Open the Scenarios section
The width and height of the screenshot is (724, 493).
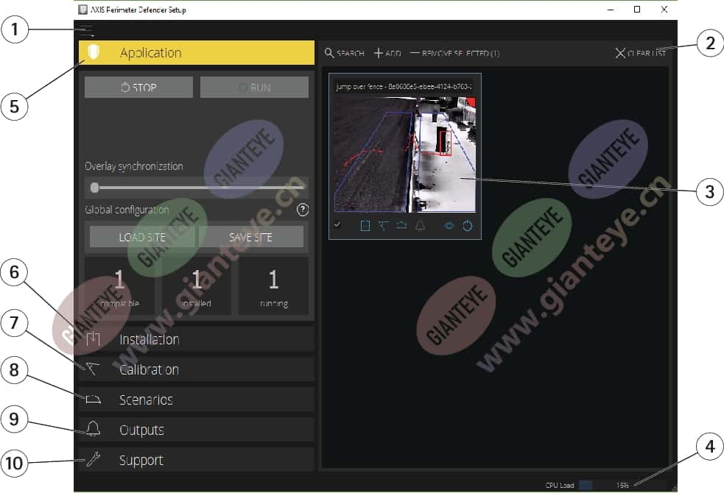click(x=197, y=400)
